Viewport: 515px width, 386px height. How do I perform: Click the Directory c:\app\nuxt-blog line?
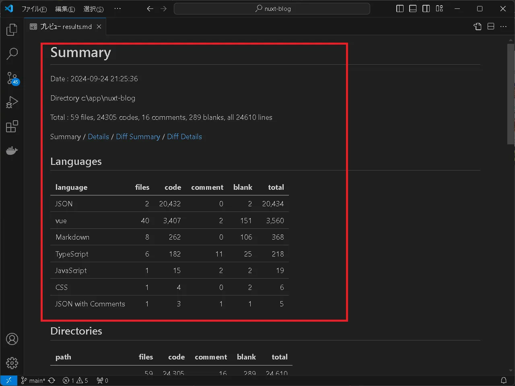coord(93,98)
